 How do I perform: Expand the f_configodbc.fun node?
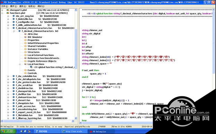pyautogui.click(x=8, y=22)
